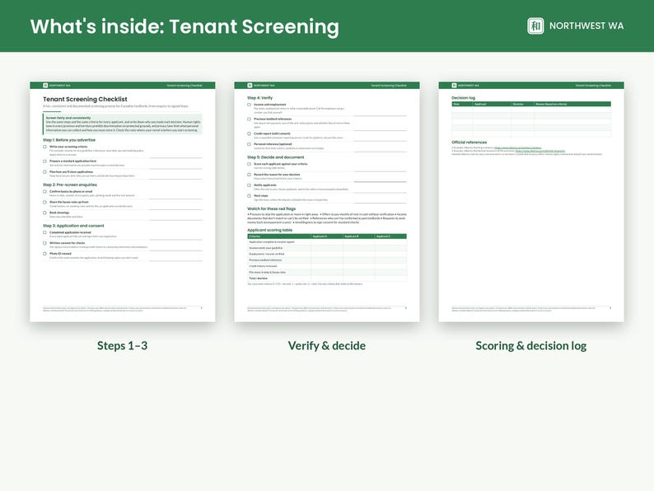
Task: Click the 'Total / decision' row in scoring table
Action: click(x=327, y=278)
